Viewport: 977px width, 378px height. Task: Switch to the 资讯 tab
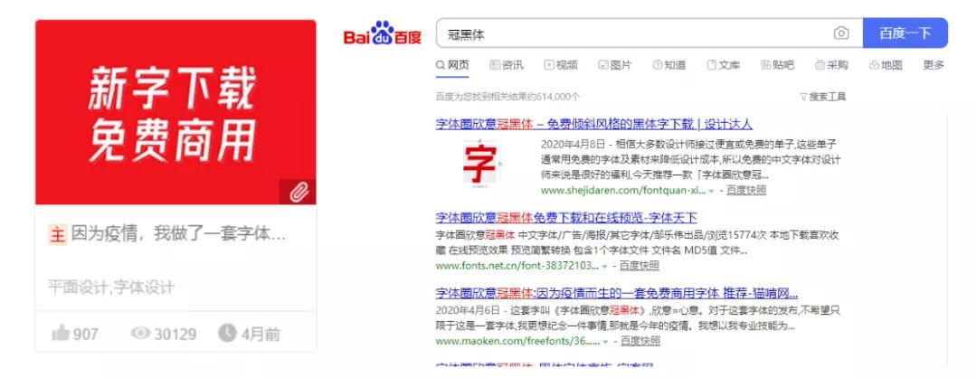[507, 65]
